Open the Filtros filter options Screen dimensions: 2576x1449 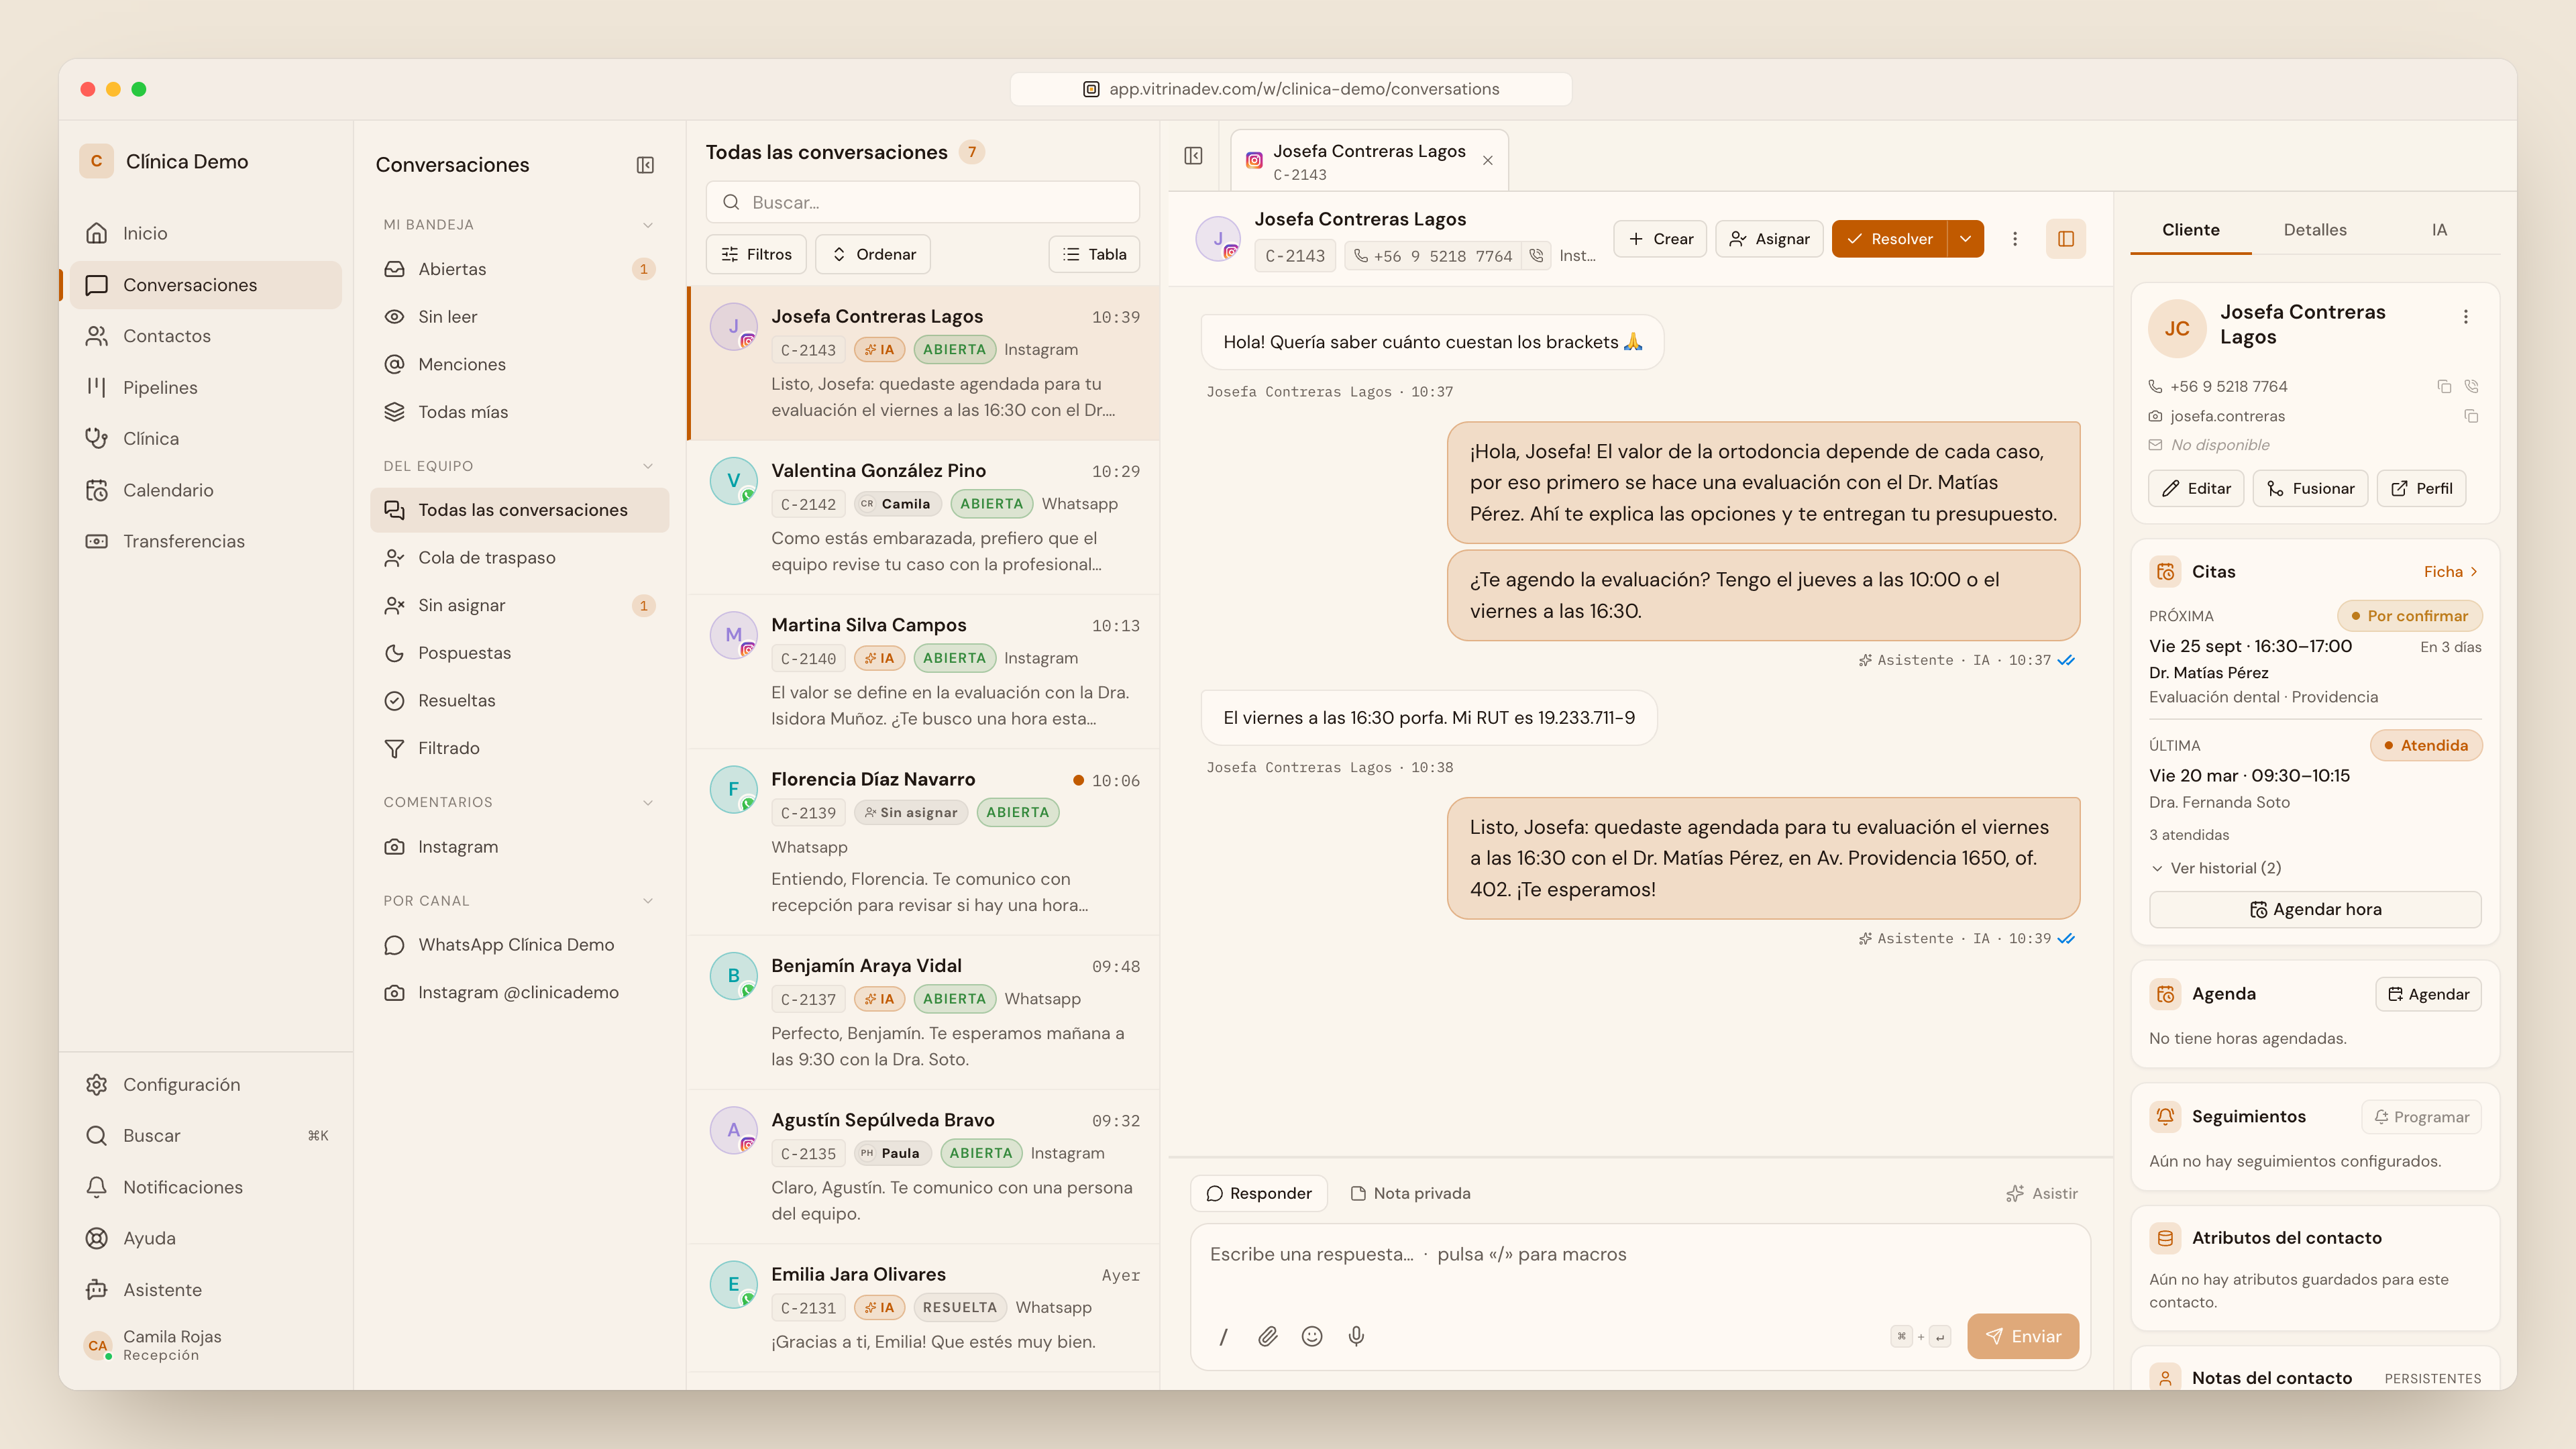(x=756, y=254)
